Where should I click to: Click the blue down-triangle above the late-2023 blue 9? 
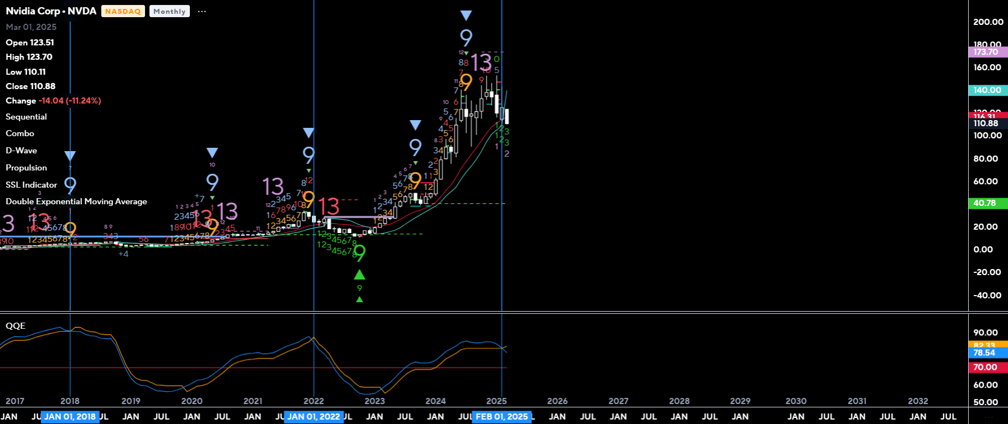point(415,125)
